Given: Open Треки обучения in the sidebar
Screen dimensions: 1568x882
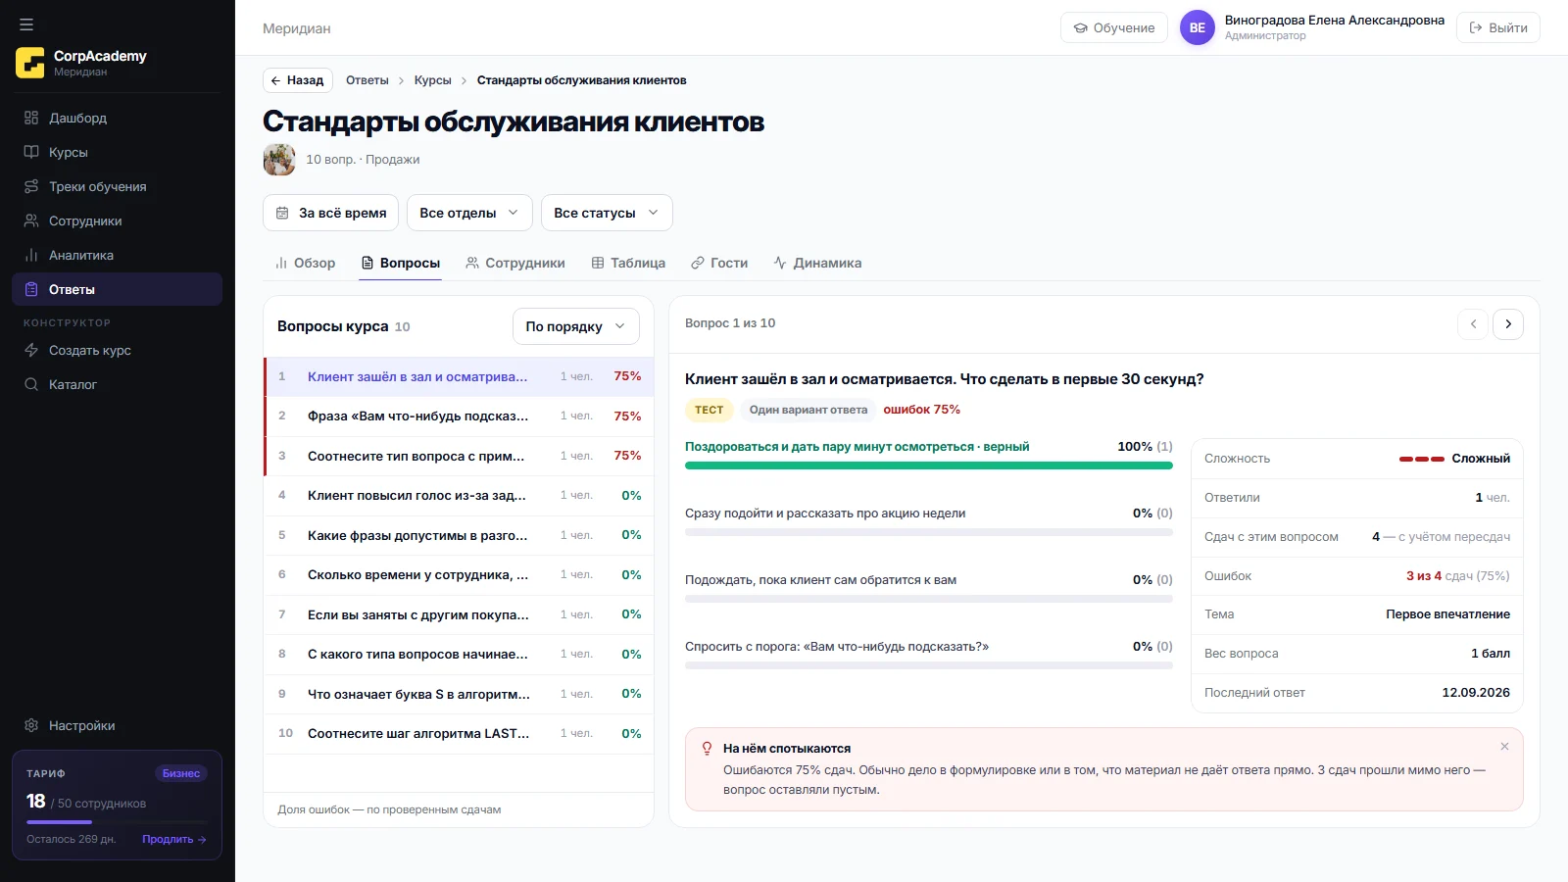Looking at the screenshot, I should [117, 186].
